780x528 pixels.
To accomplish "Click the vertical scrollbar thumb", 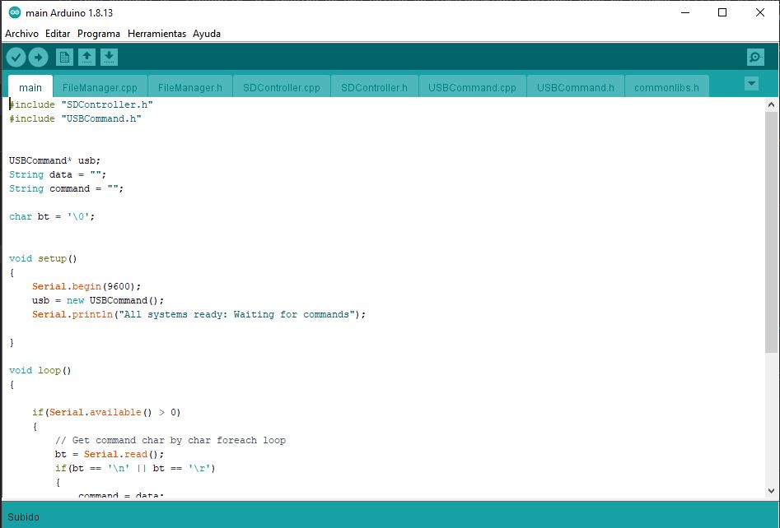I will [771, 232].
